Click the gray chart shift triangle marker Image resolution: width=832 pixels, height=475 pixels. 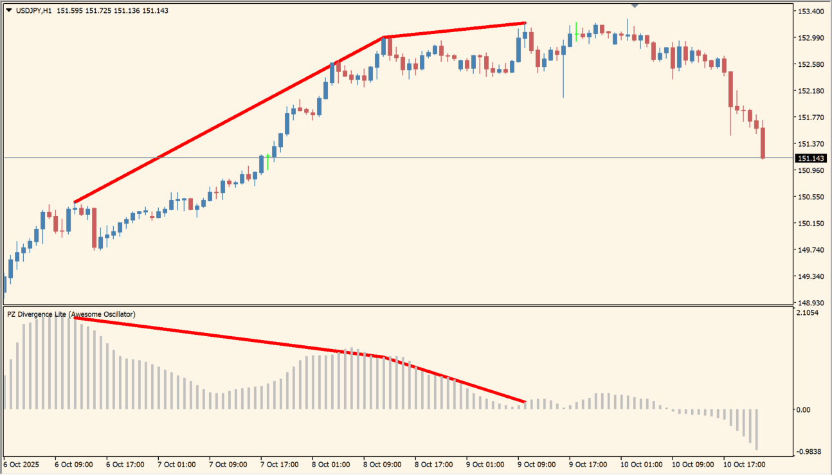635,5
